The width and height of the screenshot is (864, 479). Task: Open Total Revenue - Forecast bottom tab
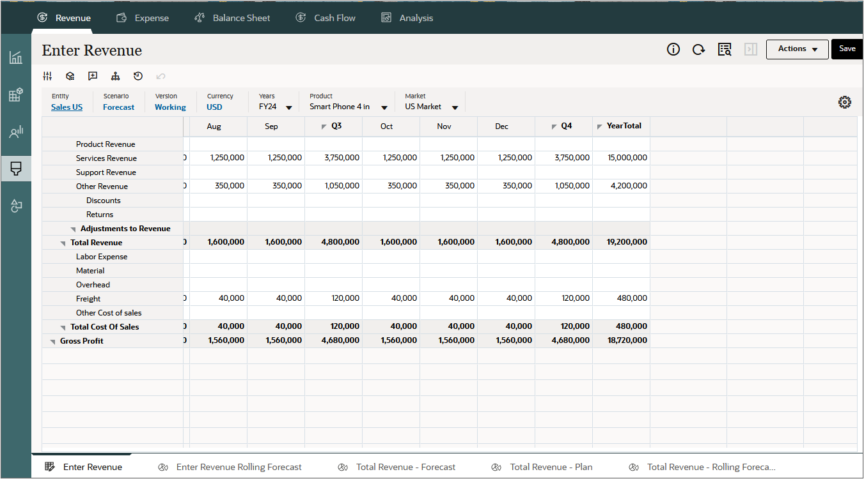tap(397, 467)
